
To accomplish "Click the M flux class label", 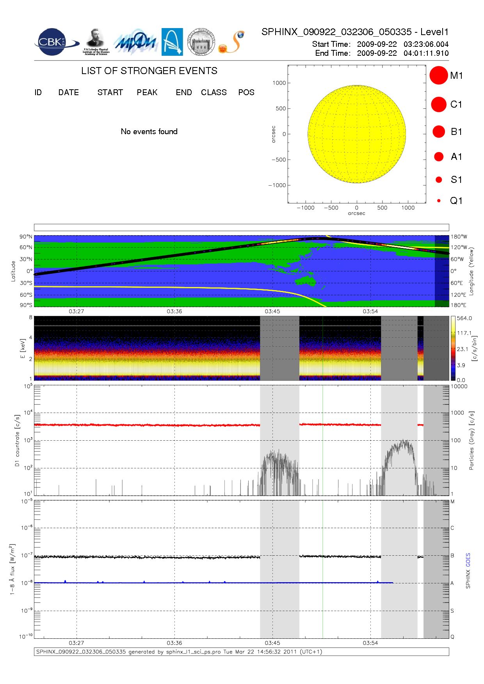I will point(453,501).
